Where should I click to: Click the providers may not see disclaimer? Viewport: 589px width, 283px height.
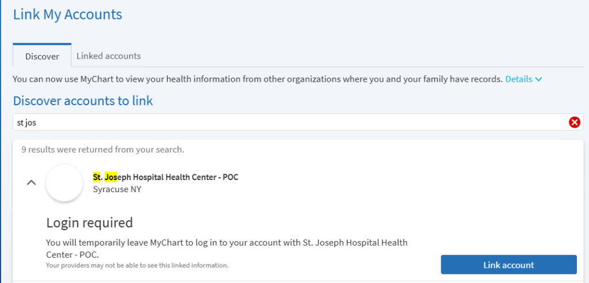(137, 265)
